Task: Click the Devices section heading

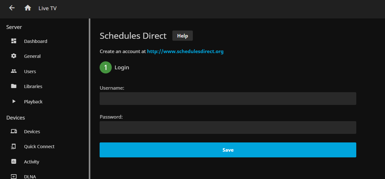Action: 16,118
